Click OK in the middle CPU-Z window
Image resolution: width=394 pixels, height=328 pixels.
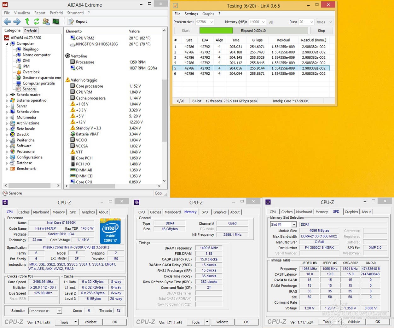pyautogui.click(x=246, y=322)
